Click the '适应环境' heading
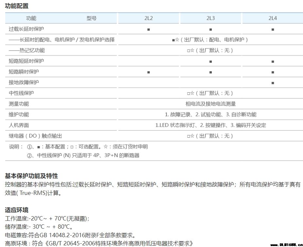The width and height of the screenshot is (303, 247). click(x=17, y=210)
